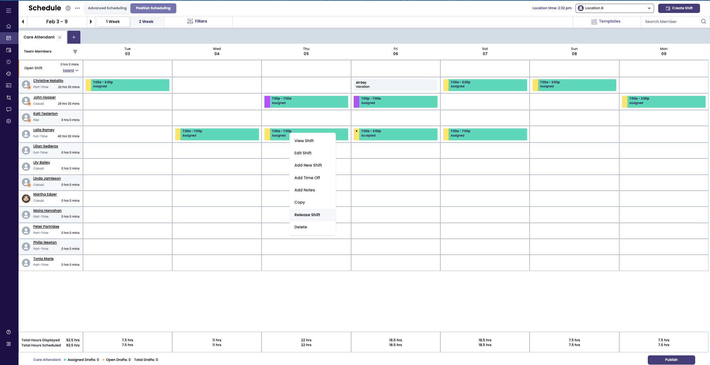Image resolution: width=710 pixels, height=365 pixels.
Task: Open schedule settings gear icon
Action: (x=68, y=8)
